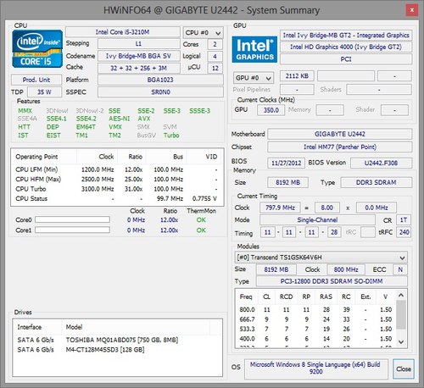Image resolution: width=424 pixels, height=388 pixels.
Task: Select the TOSHIBA MQ01ABD075 drive row
Action: tap(117, 340)
